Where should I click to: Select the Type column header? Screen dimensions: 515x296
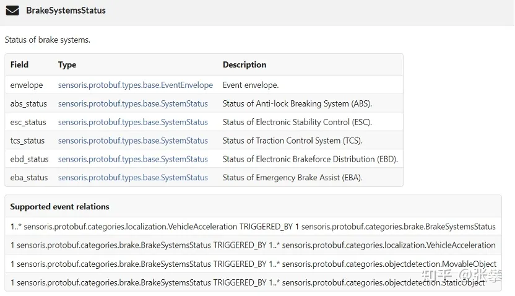[67, 65]
